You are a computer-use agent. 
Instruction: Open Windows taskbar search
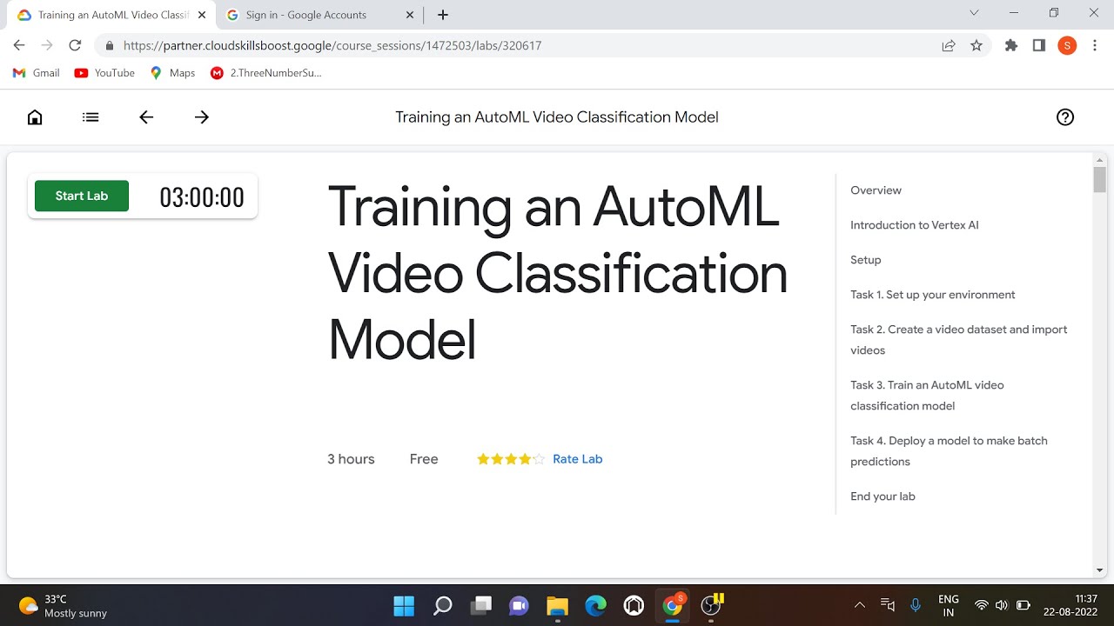coord(442,605)
